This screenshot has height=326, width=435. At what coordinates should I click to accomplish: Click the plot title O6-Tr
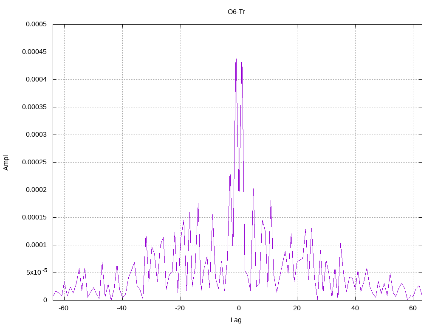(236, 12)
